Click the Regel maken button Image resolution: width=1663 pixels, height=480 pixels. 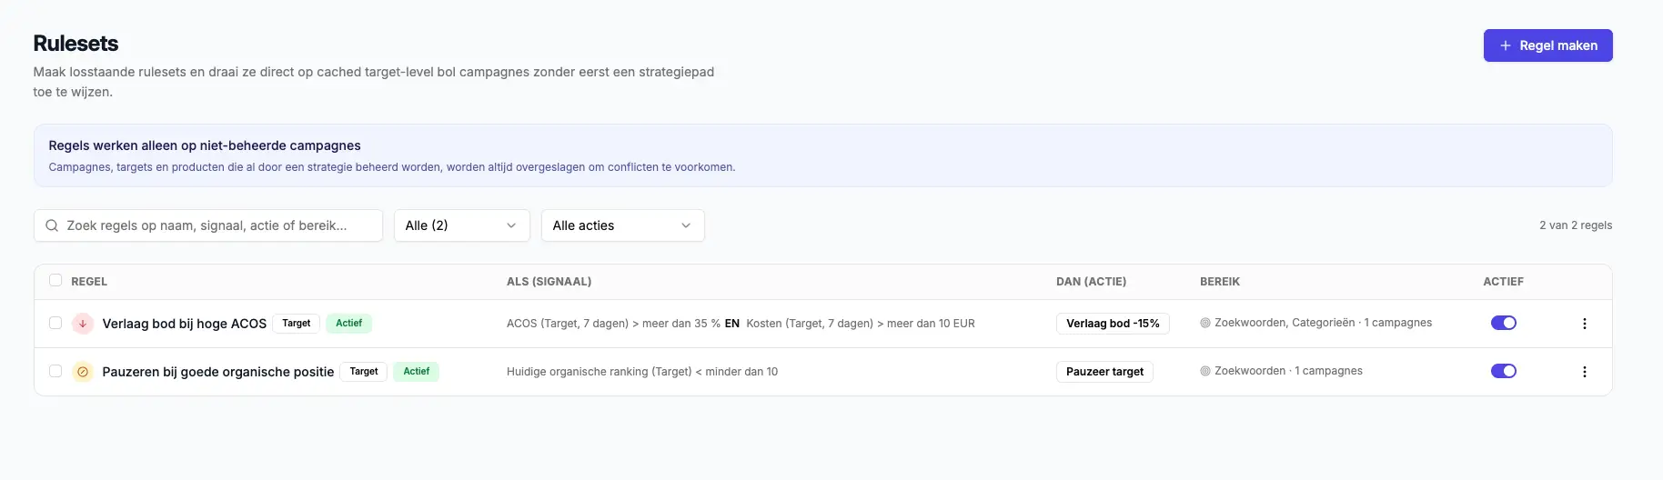click(x=1548, y=45)
